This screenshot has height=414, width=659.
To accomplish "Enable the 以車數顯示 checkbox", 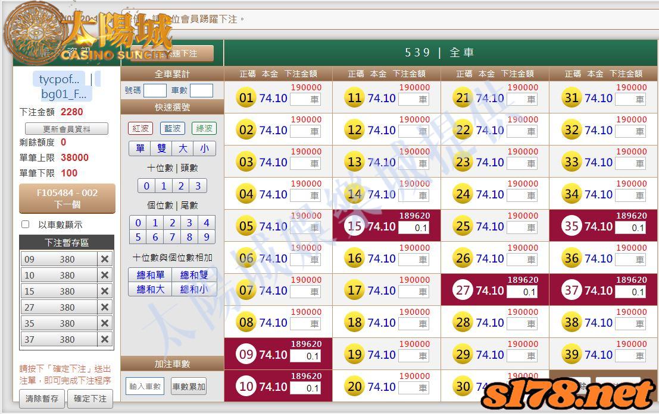I will tap(25, 225).
